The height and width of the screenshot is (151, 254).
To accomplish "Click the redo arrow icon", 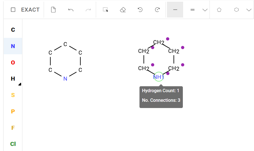I will [88, 10].
